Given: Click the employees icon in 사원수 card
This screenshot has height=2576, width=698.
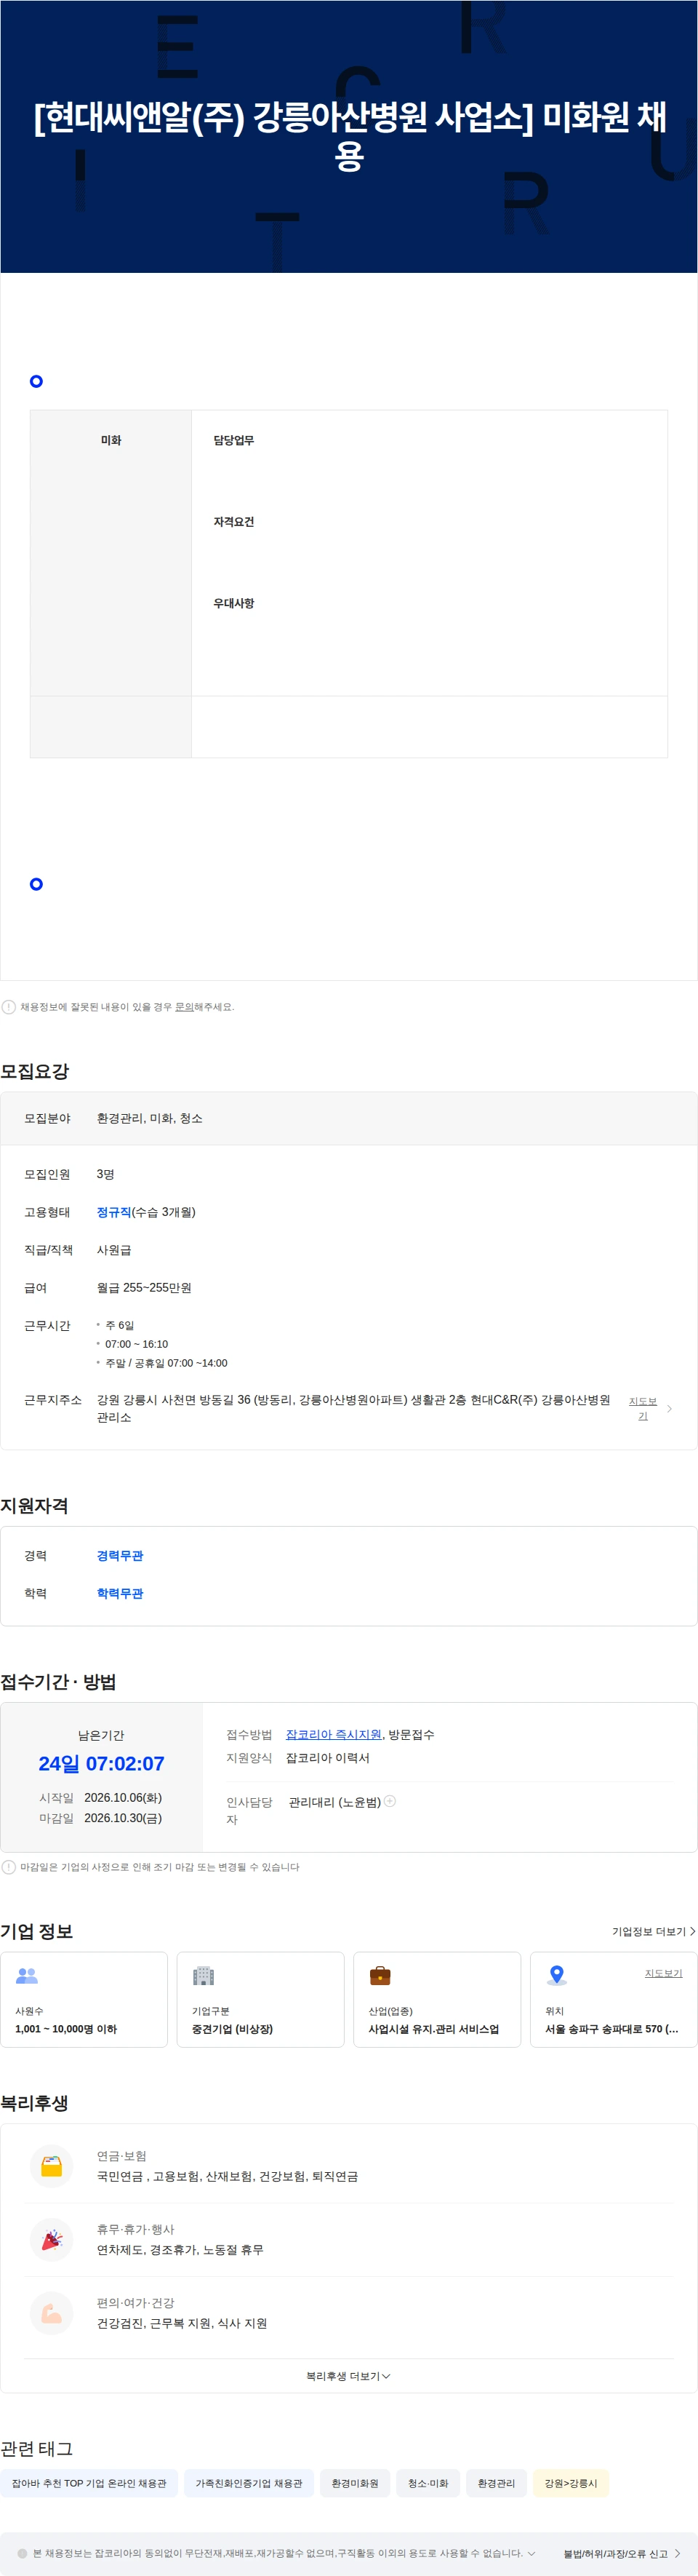Looking at the screenshot, I should [27, 1975].
